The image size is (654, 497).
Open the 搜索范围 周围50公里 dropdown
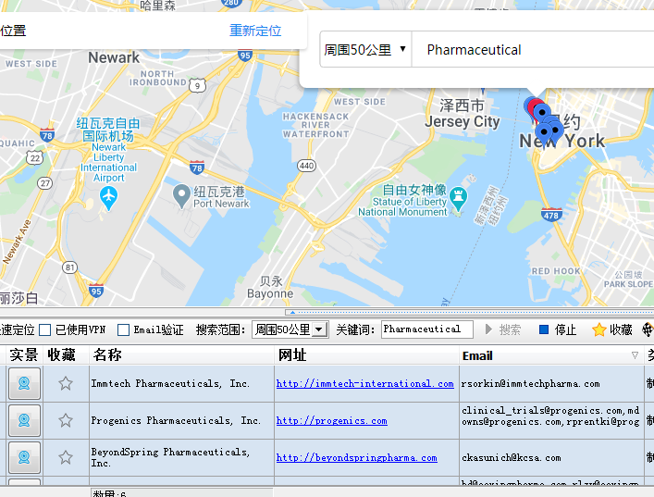(x=290, y=329)
